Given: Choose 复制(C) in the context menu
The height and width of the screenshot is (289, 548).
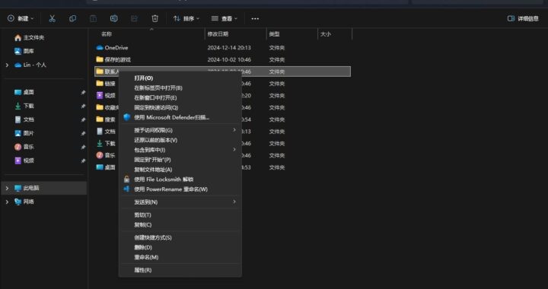Looking at the screenshot, I should click(x=180, y=225).
